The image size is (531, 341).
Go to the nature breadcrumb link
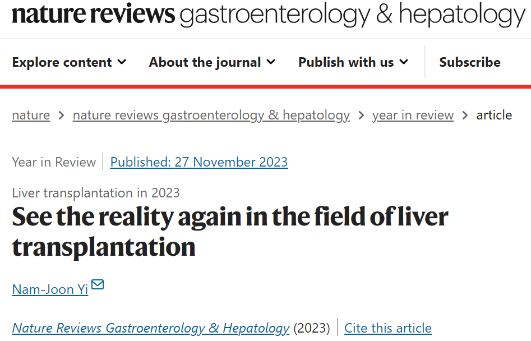coord(31,115)
